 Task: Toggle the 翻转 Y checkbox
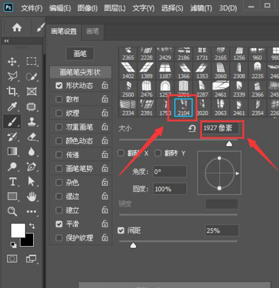[158, 153]
